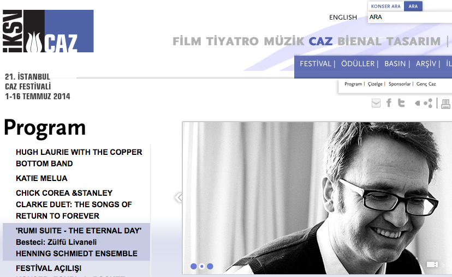Share the page on Twitter
The image size is (452, 277).
coord(401,103)
